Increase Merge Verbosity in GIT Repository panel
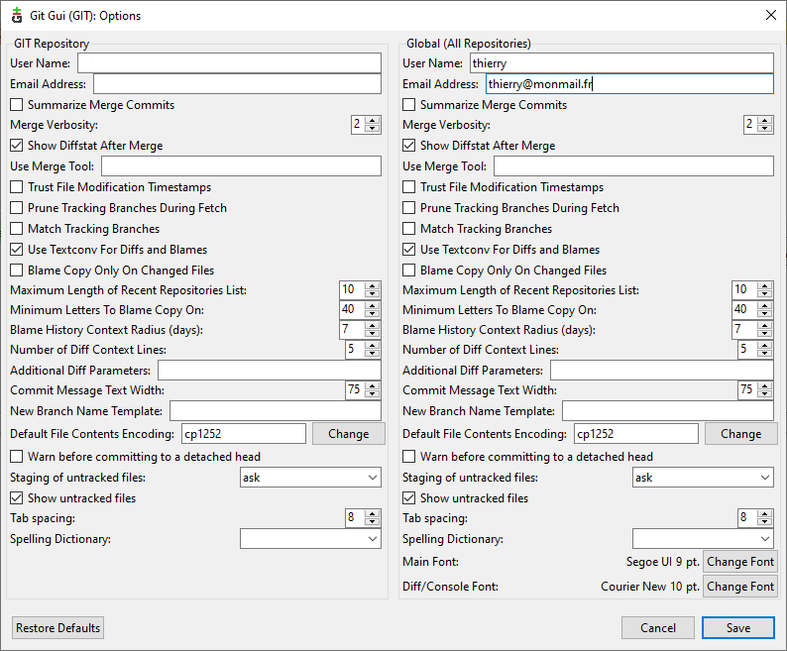Image resolution: width=787 pixels, height=651 pixels. tap(373, 120)
